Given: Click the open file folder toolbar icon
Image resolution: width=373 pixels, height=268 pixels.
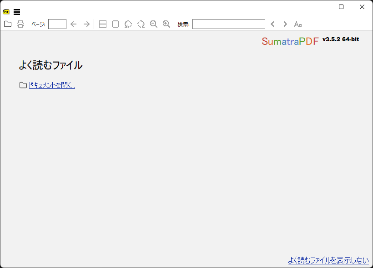Looking at the screenshot, I should (8, 24).
